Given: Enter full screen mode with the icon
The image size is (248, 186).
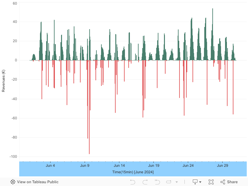Looking at the screenshot, I should (211, 182).
